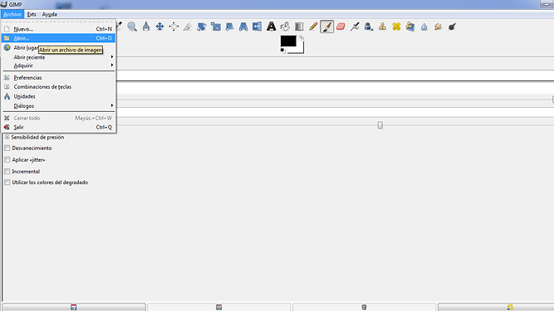
Task: Swap foreground and background colors arrow
Action: [x=301, y=37]
